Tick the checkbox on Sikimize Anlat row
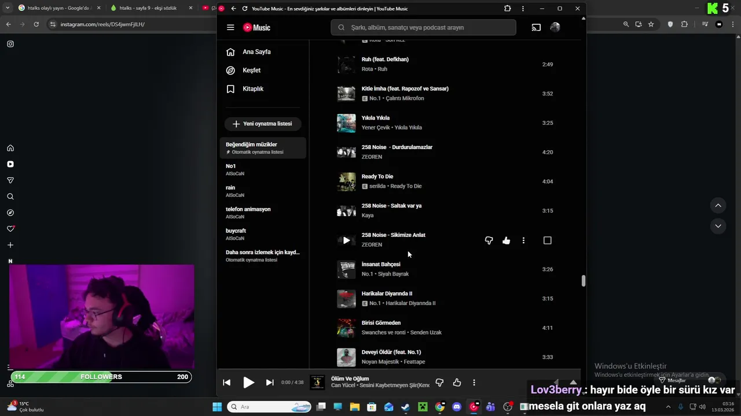Image resolution: width=741 pixels, height=416 pixels. [548, 240]
